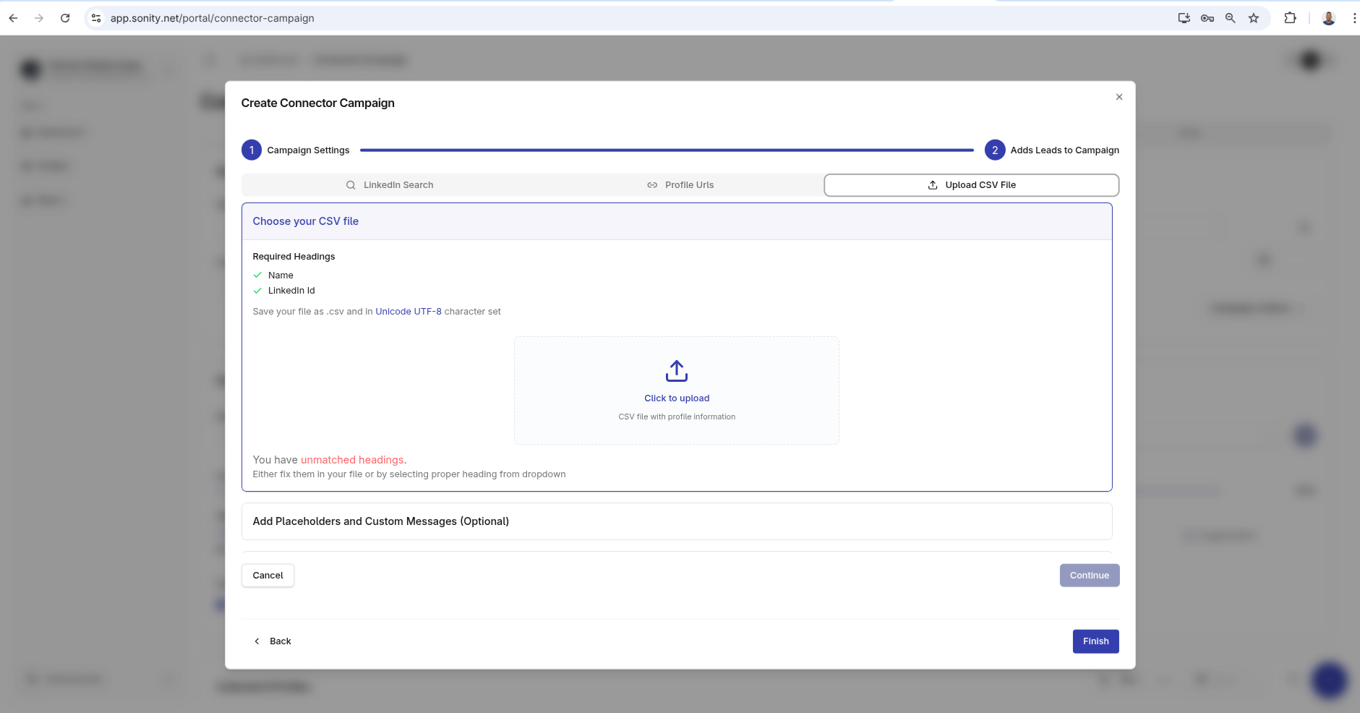The image size is (1360, 713).
Task: Bookmark this page with the star icon
Action: tap(1254, 18)
